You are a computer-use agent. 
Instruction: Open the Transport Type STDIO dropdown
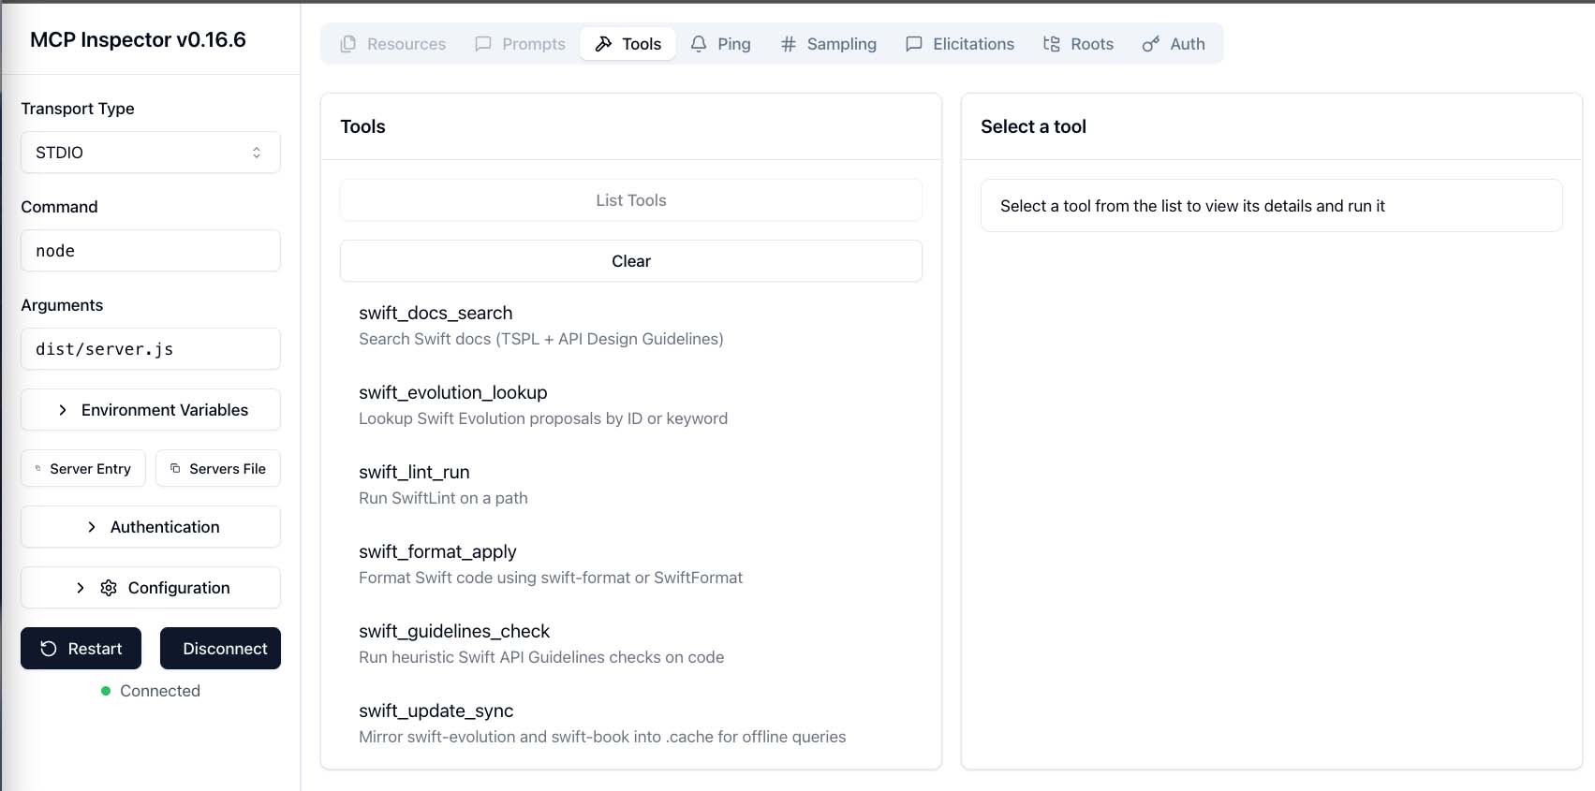[150, 153]
